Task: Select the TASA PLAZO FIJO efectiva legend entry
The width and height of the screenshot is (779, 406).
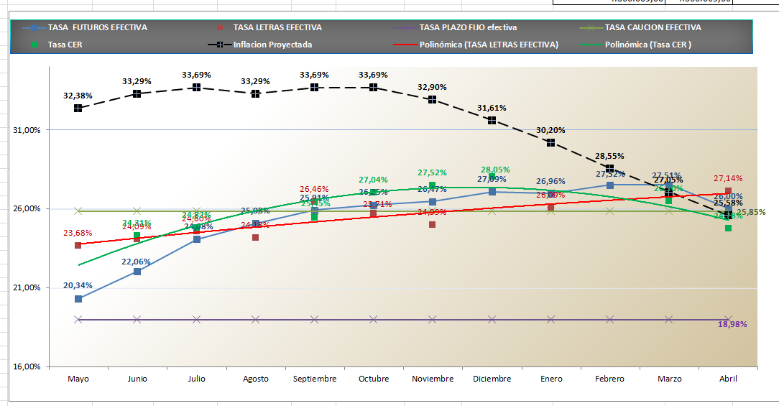Action: pos(455,27)
